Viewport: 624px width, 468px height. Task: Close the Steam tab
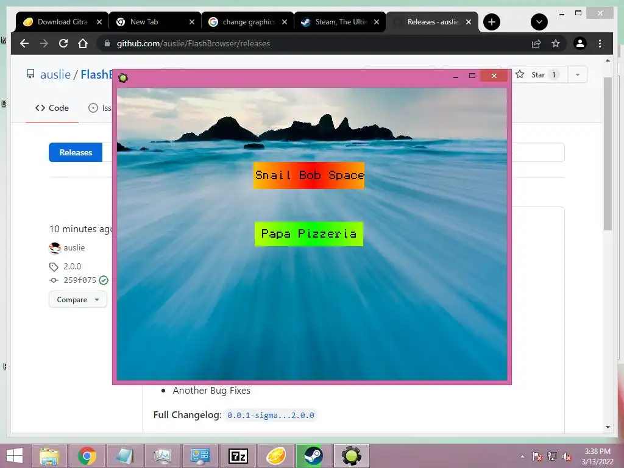pos(377,22)
